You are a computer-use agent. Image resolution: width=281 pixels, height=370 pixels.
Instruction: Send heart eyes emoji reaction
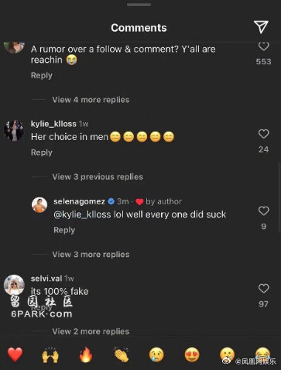point(192,355)
